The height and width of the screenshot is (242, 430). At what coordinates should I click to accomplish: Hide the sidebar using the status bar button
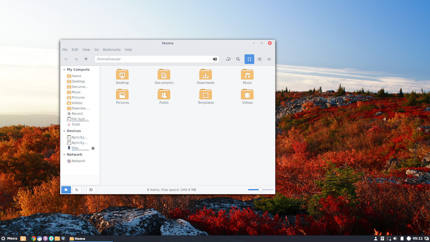pos(91,190)
